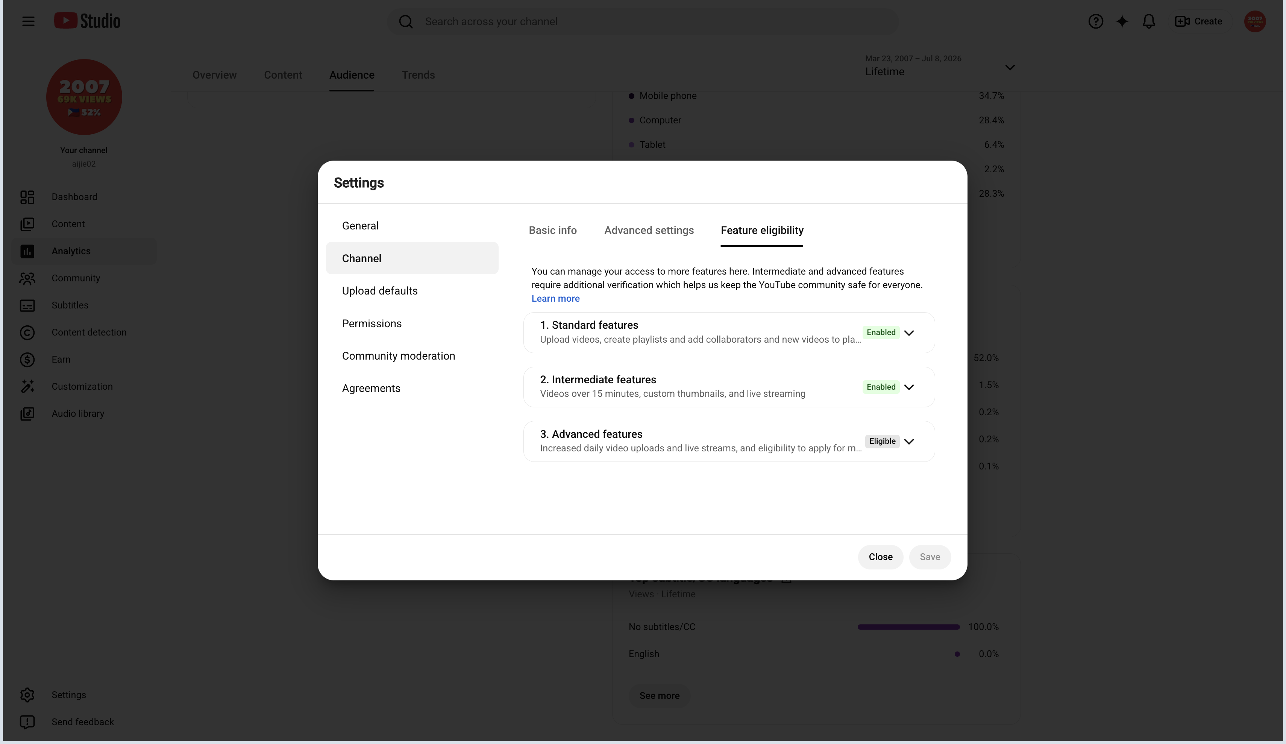The image size is (1286, 744).
Task: Select General in Settings dialog
Action: click(412, 226)
